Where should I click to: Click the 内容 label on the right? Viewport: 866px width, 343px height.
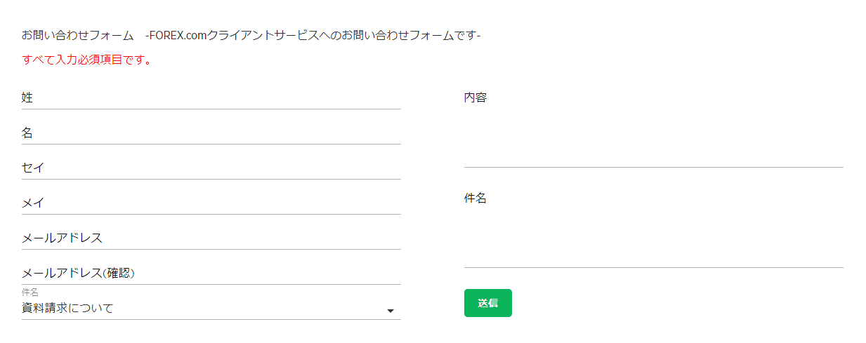coord(475,98)
